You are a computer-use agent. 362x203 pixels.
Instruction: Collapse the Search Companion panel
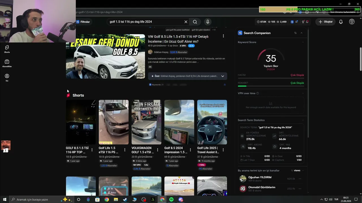(x=301, y=33)
